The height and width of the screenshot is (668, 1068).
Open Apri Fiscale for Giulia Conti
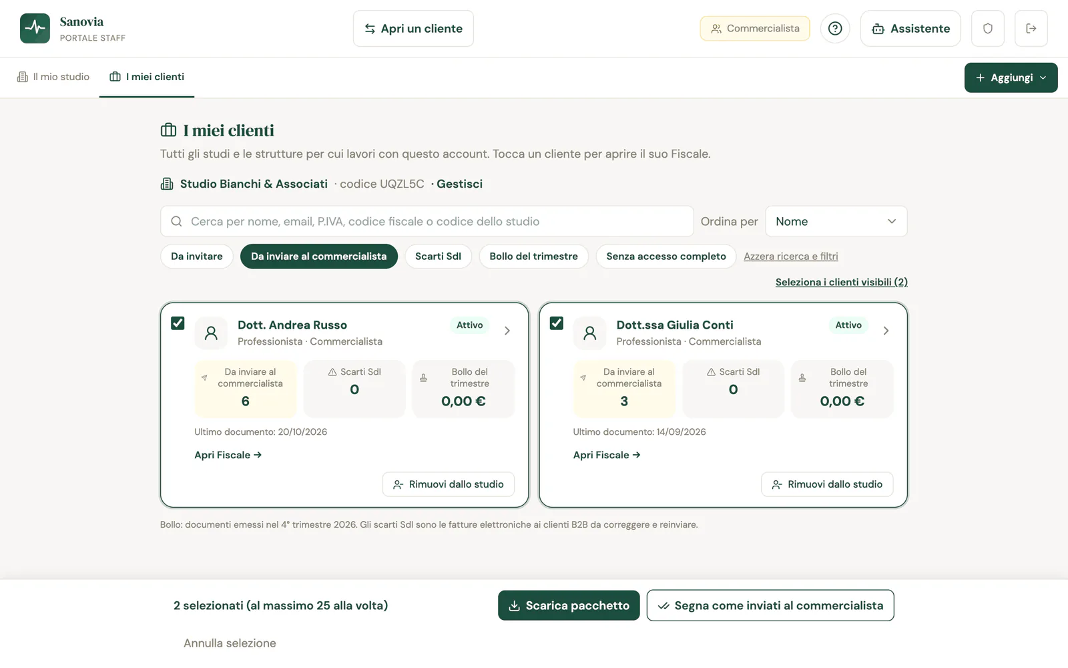[x=607, y=455]
